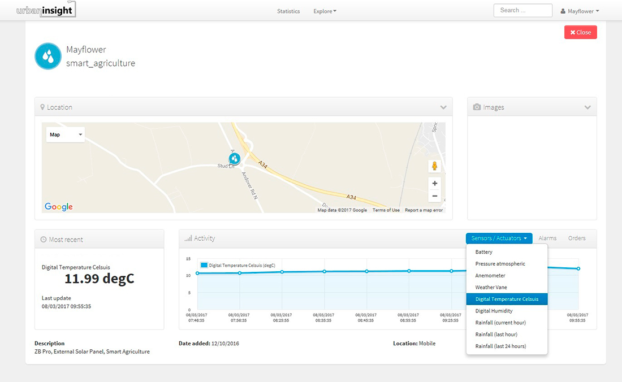Collapse the Location panel chevron

443,107
